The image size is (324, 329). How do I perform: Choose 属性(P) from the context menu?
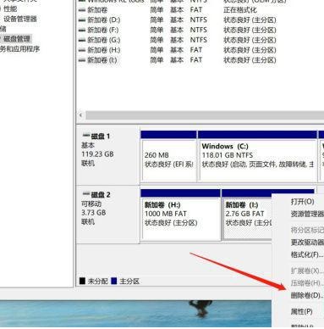(x=301, y=311)
